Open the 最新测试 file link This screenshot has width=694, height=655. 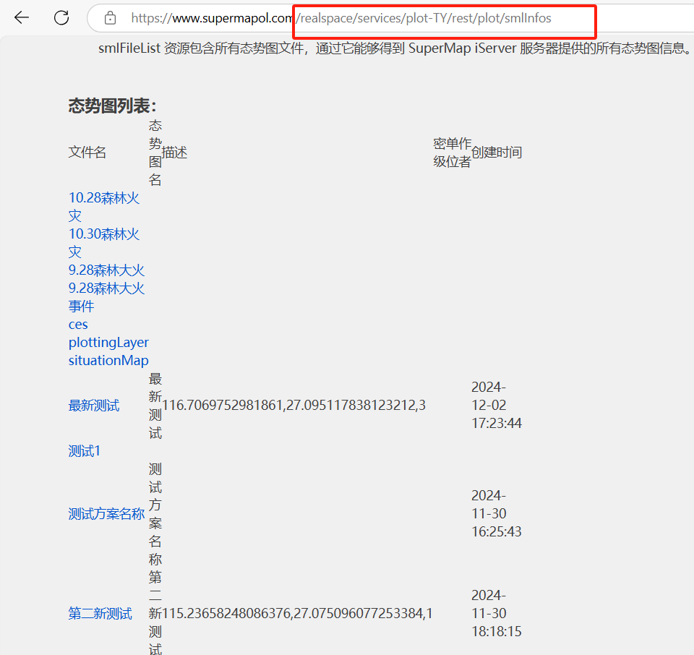pos(94,406)
